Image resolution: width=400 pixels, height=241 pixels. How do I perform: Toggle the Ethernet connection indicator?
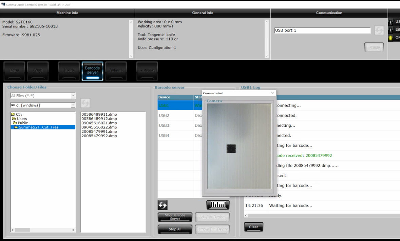click(x=391, y=30)
